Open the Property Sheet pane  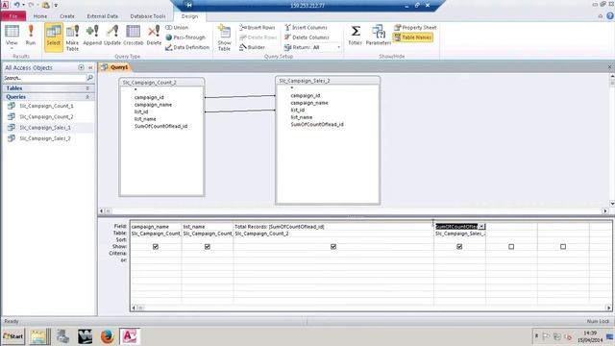coord(415,28)
